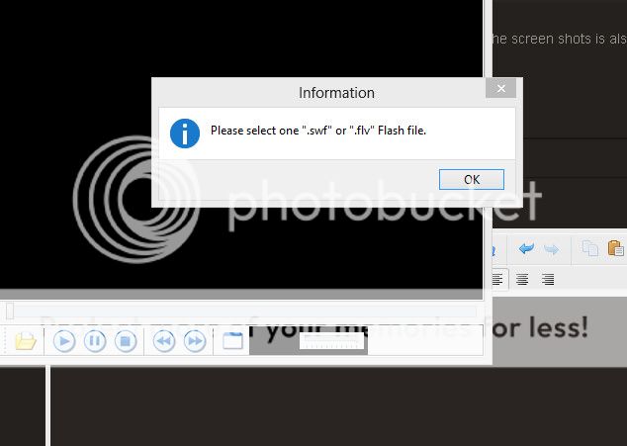Click the Fast Forward button

coord(195,341)
